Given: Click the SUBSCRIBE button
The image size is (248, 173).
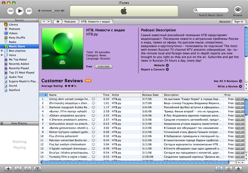Looking at the screenshot, I should 103,66.
